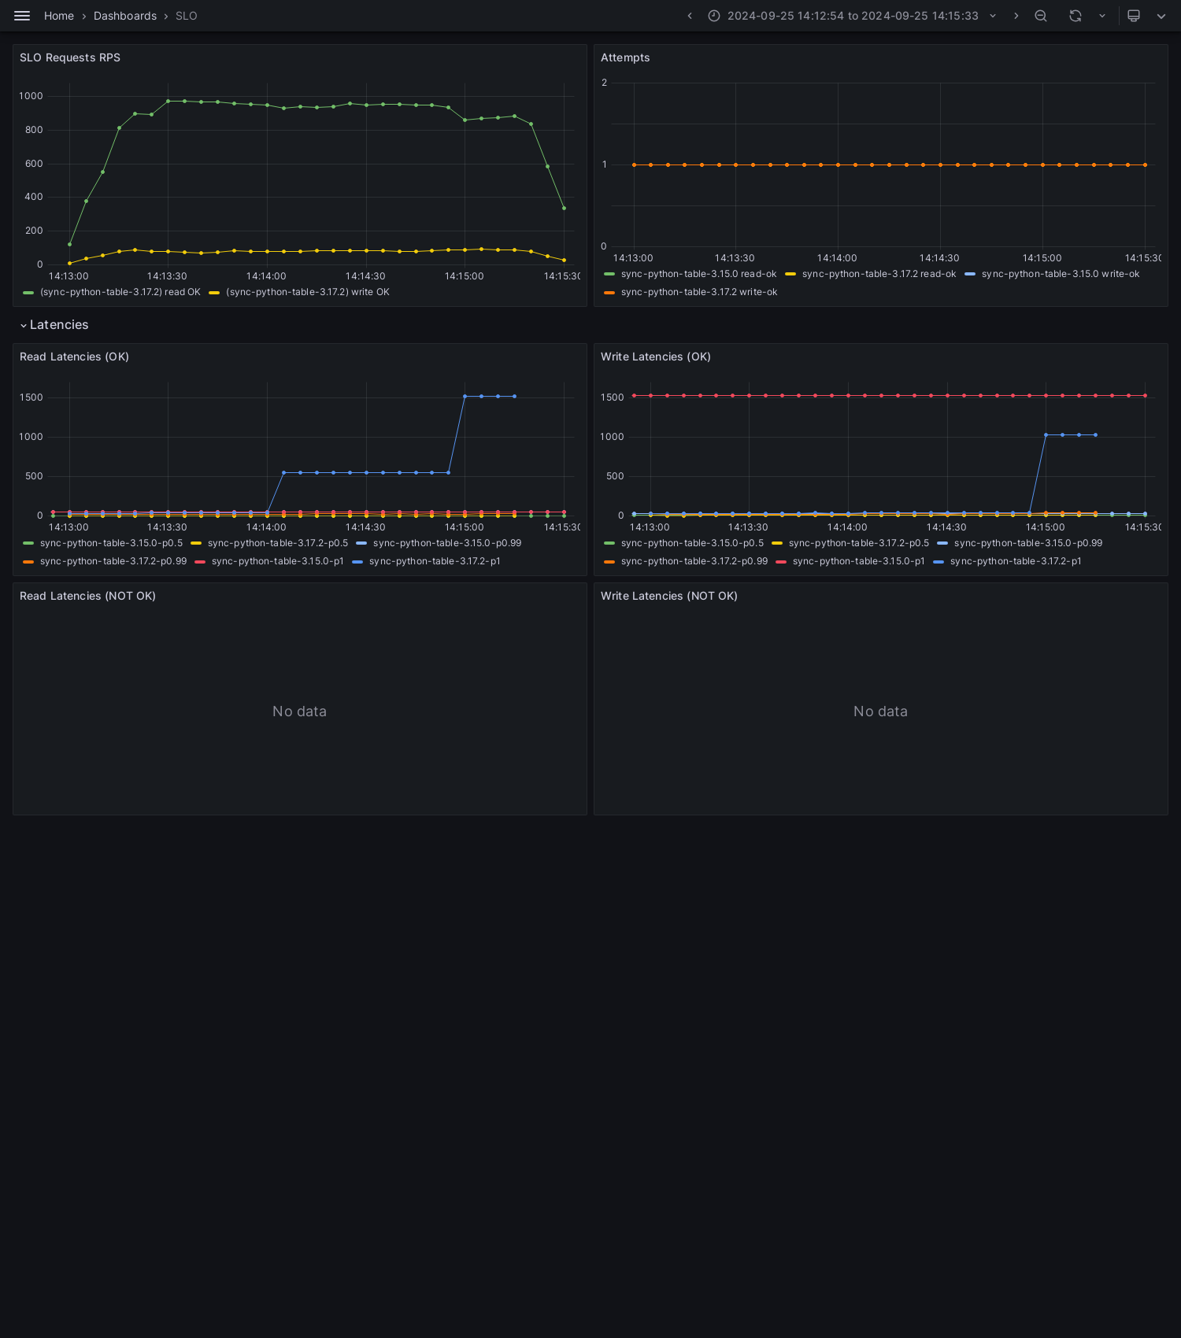Click 3.15.0-p1 label in Read Latencies legend
The image size is (1181, 1338).
point(278,561)
